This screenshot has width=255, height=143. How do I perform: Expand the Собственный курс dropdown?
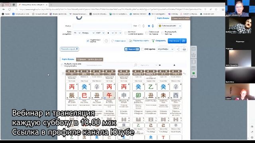coord(169,26)
